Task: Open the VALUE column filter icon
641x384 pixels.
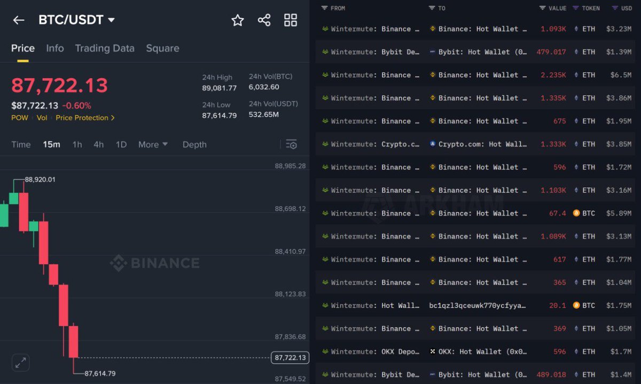Action: (543, 8)
